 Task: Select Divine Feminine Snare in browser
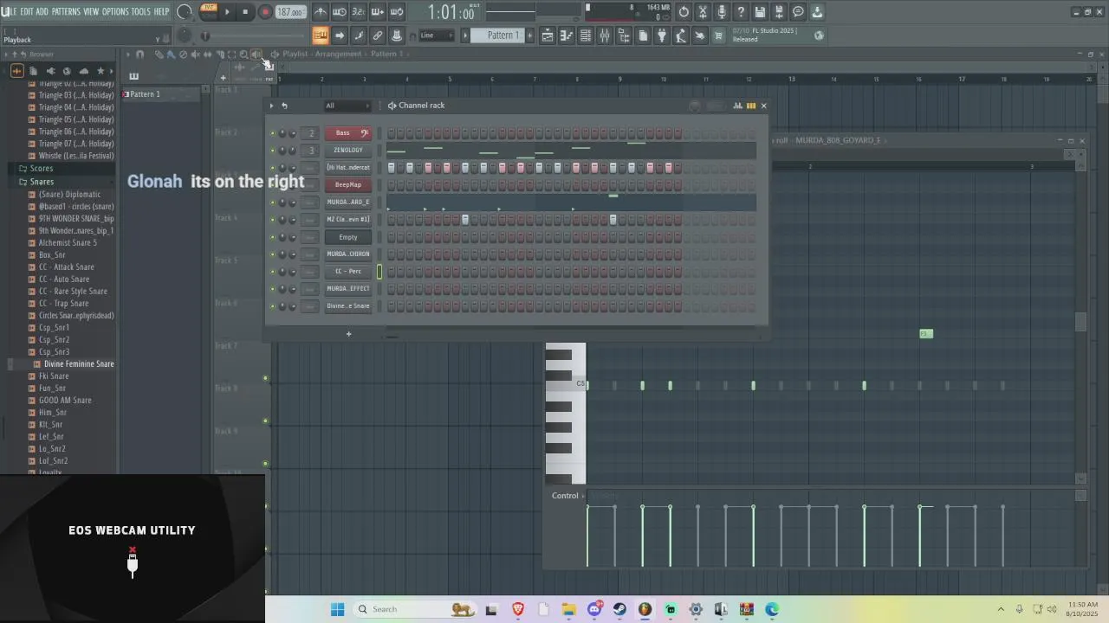coord(79,364)
